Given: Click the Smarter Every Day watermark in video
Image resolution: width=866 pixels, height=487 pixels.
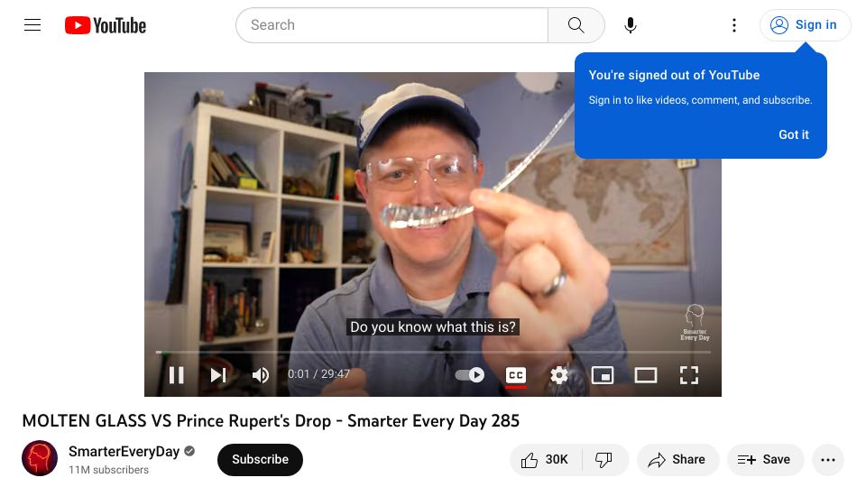Looking at the screenshot, I should point(695,323).
